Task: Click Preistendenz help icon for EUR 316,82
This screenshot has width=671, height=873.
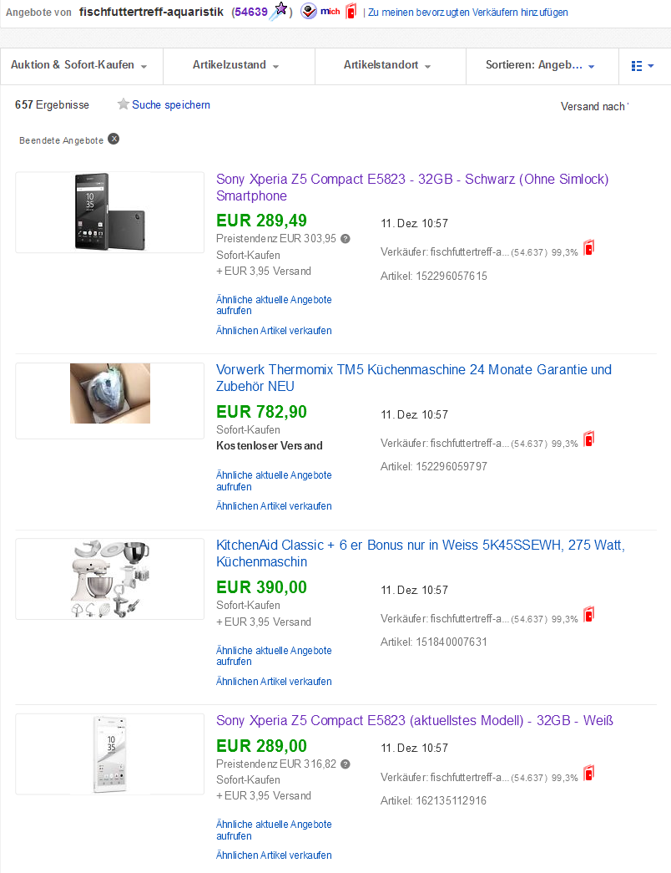Action: [346, 764]
